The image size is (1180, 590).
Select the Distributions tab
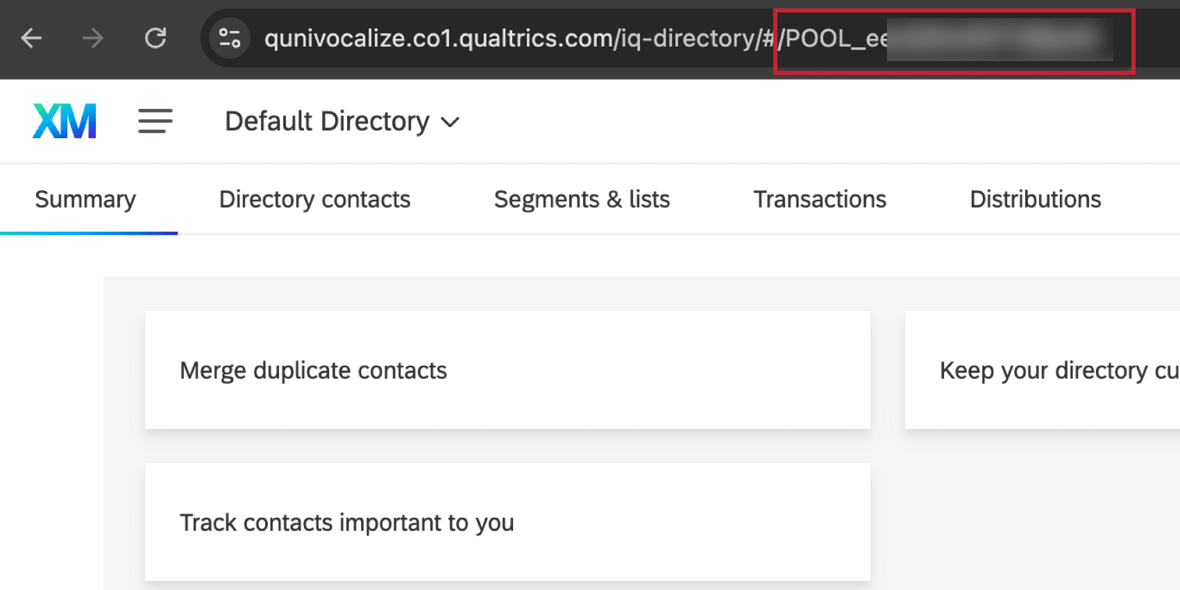1034,199
